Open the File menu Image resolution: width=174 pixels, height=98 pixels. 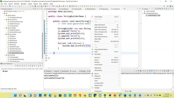coord(2,4)
